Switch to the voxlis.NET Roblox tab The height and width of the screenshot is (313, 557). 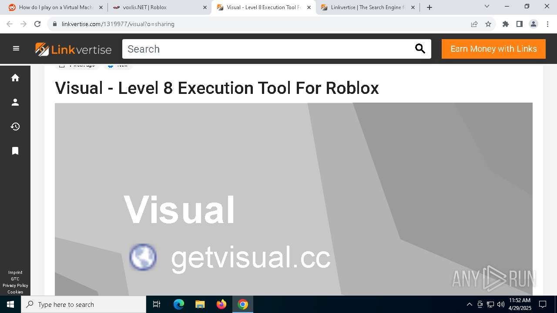(x=159, y=7)
